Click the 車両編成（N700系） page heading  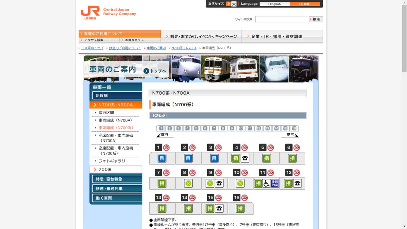[x=173, y=104]
